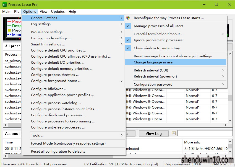Open the View menu
The height and width of the screenshot is (167, 235).
[43, 12]
